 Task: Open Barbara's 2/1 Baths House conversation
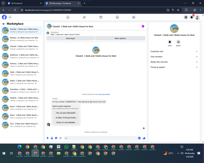click(22, 39)
